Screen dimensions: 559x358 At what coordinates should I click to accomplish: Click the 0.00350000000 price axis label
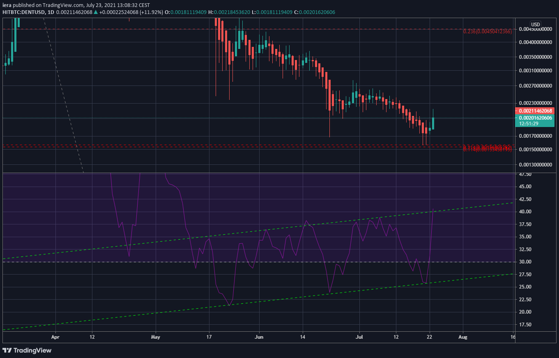(x=536, y=57)
